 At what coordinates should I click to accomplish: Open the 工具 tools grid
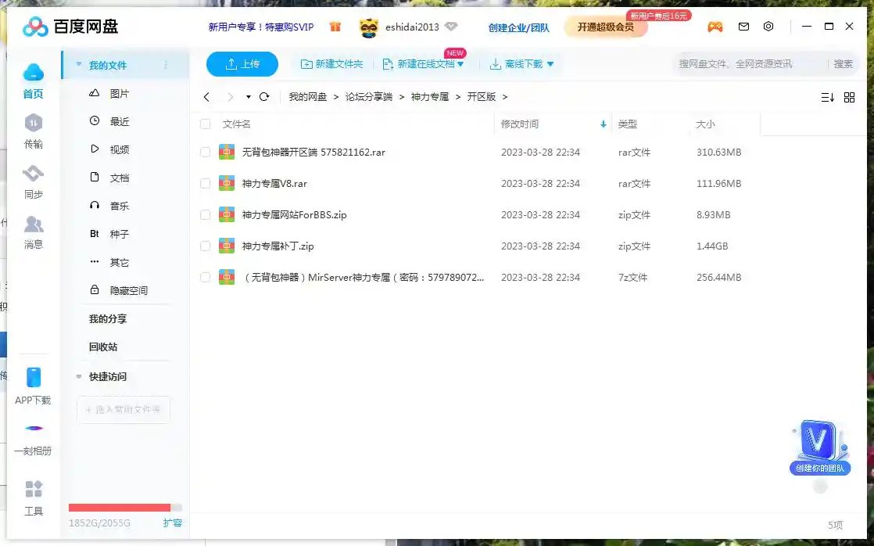(x=34, y=489)
